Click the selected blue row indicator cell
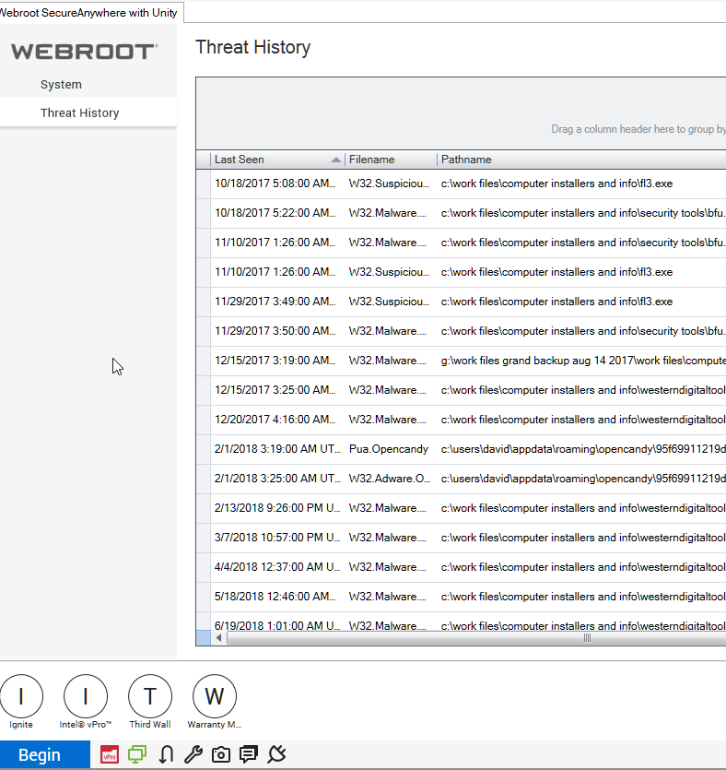This screenshot has width=726, height=770. point(203,638)
